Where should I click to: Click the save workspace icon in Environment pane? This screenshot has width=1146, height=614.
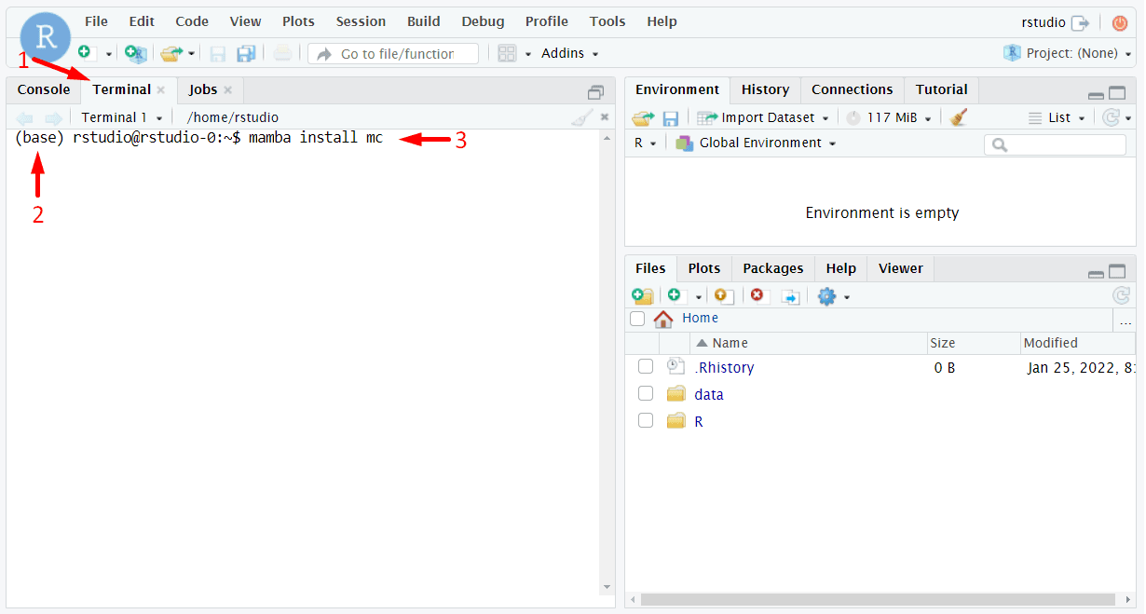tap(670, 118)
